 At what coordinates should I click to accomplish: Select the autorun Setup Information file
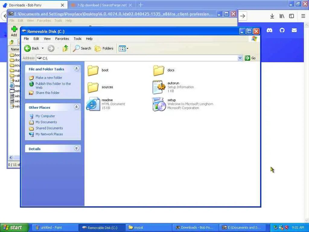point(159,87)
